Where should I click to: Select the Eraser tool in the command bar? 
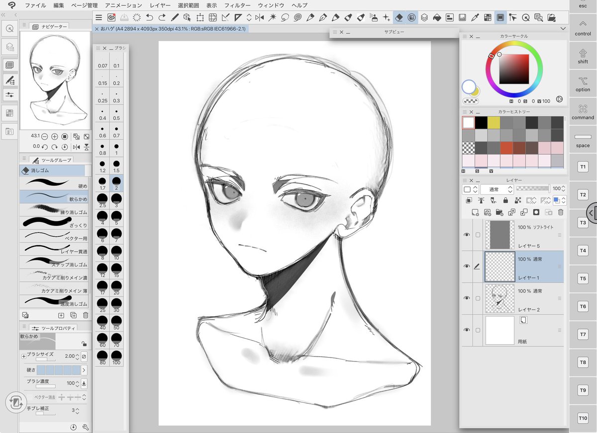coord(399,17)
